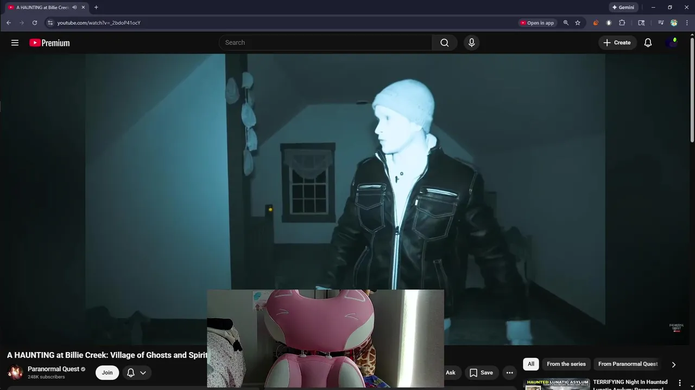This screenshot has width=695, height=390.
Task: Start voice search with microphone icon
Action: point(471,43)
